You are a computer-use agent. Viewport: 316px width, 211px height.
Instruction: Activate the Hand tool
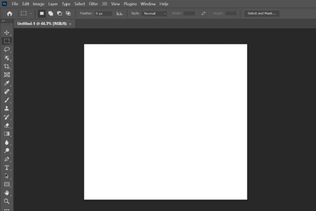coord(7,193)
